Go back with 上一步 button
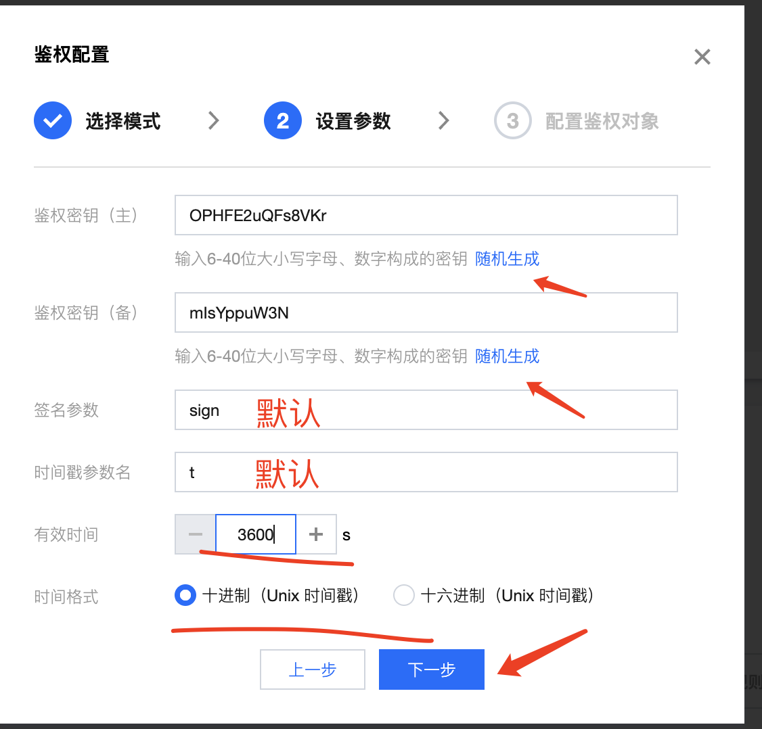Screen dimensions: 762x729 coord(313,669)
